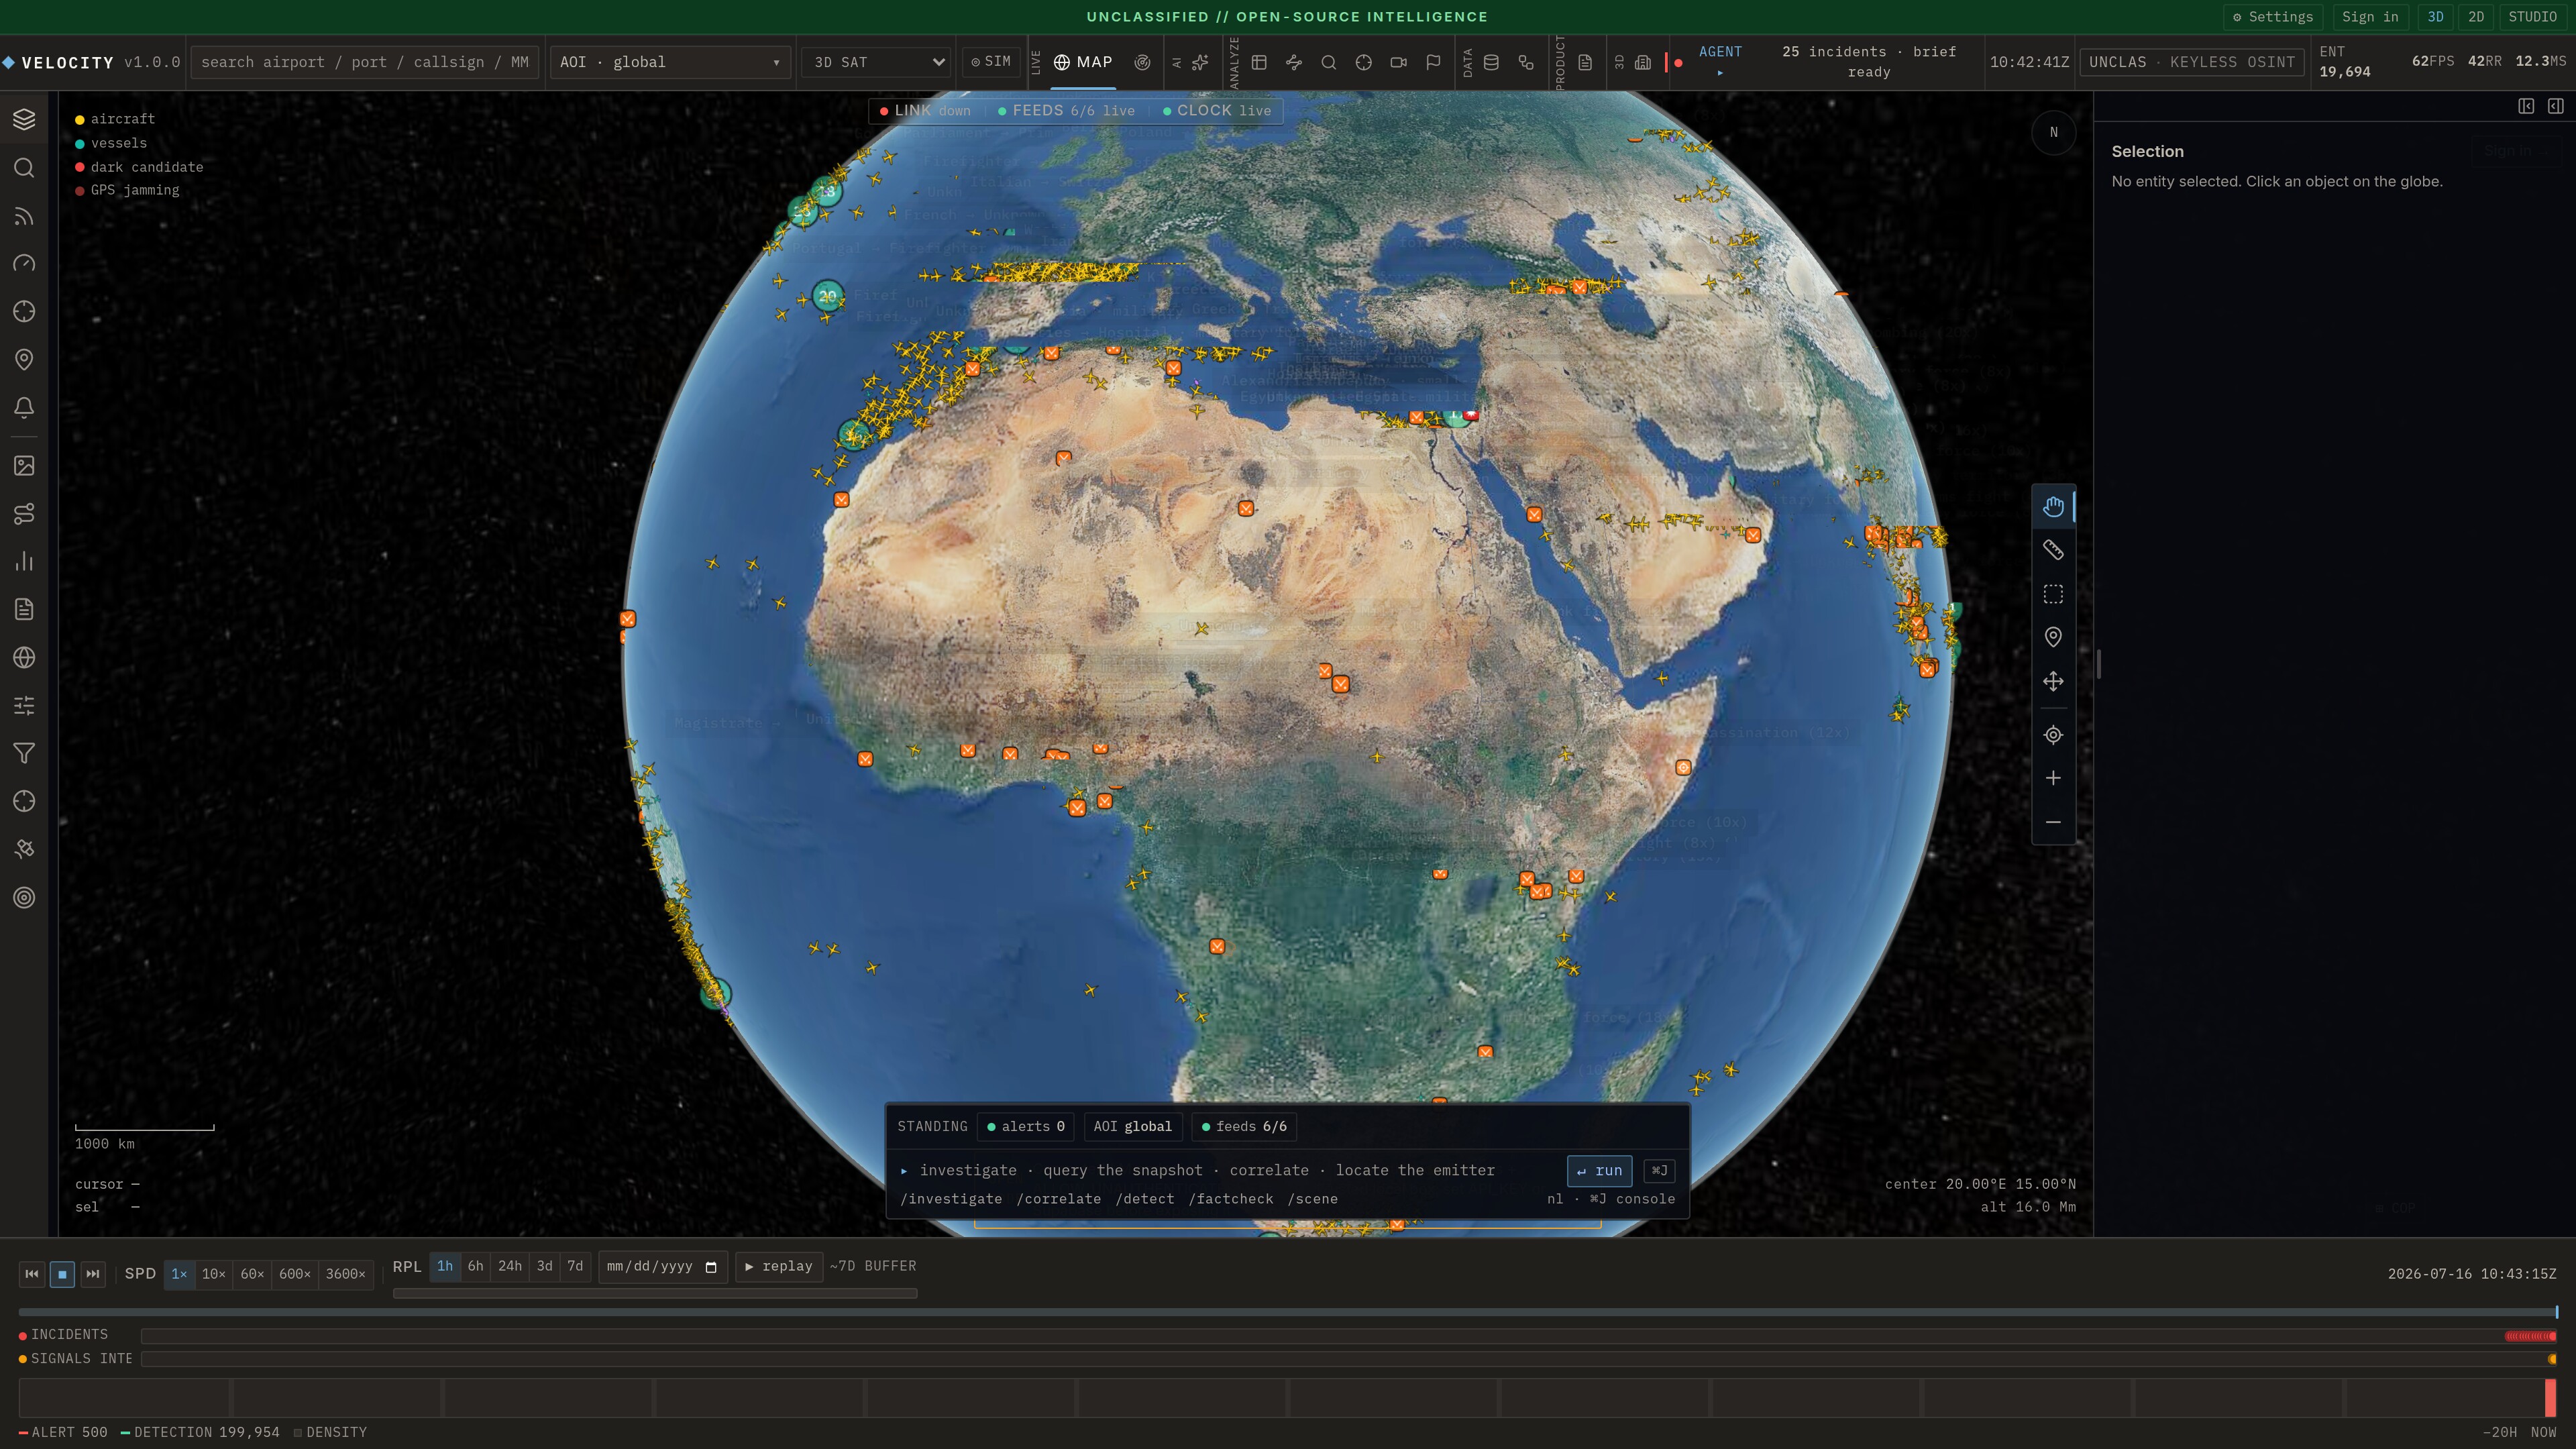Switch to 2D view mode
The image size is (2576, 1449).
point(2475,17)
